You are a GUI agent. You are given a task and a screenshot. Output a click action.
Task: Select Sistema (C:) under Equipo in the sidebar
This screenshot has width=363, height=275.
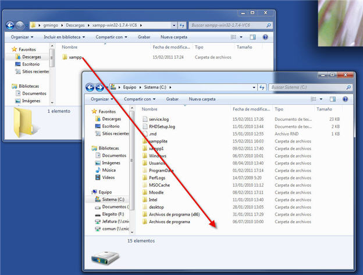(112, 199)
